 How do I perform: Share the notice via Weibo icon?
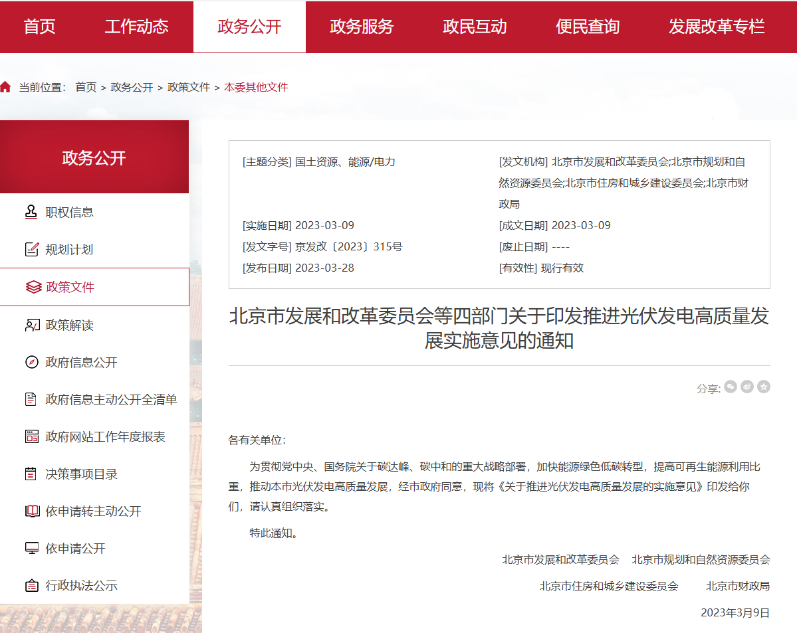(747, 387)
